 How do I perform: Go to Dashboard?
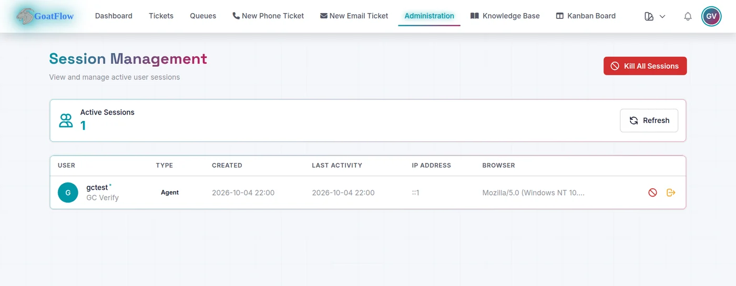pos(114,16)
